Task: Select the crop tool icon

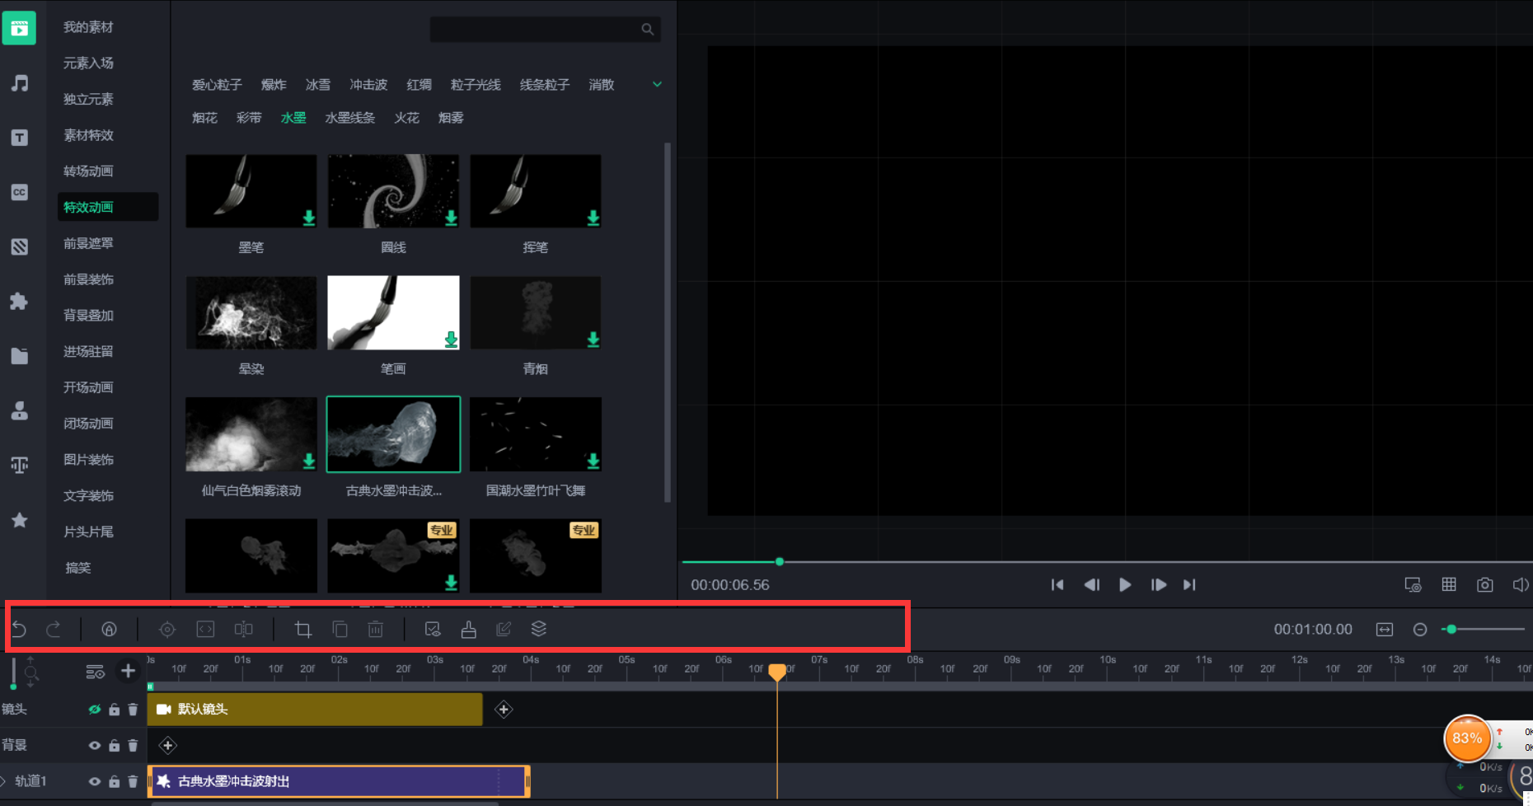Action: point(303,630)
